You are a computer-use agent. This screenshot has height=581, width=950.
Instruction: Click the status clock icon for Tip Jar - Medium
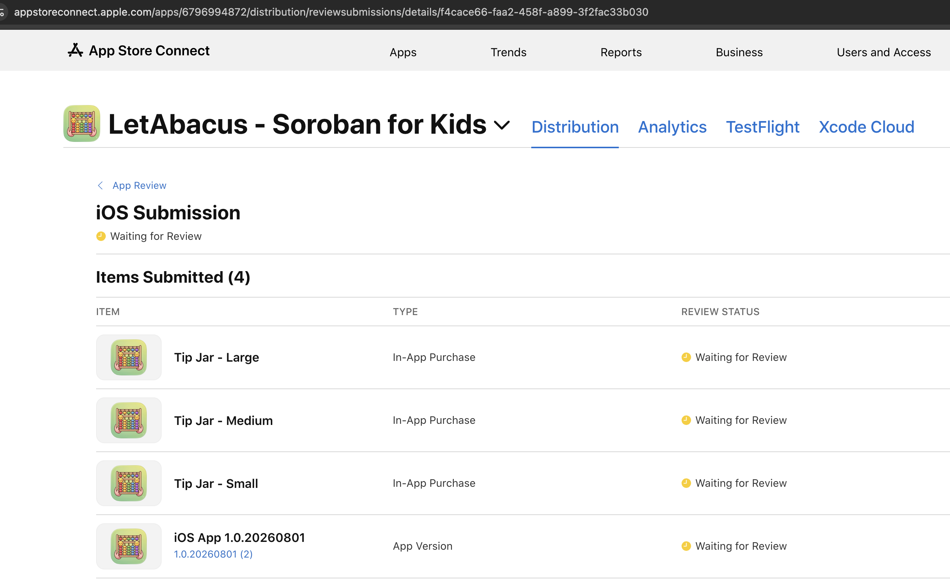[x=686, y=420]
